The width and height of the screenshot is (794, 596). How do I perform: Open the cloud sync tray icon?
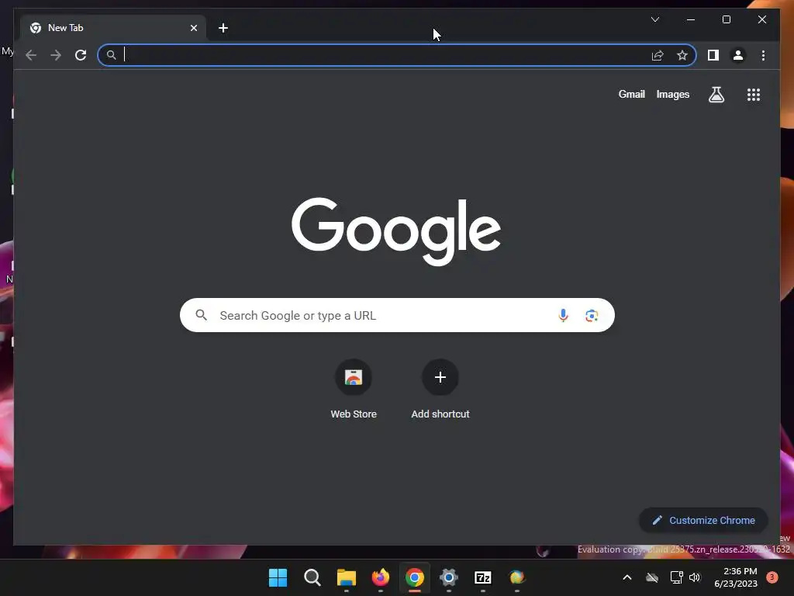coord(651,577)
